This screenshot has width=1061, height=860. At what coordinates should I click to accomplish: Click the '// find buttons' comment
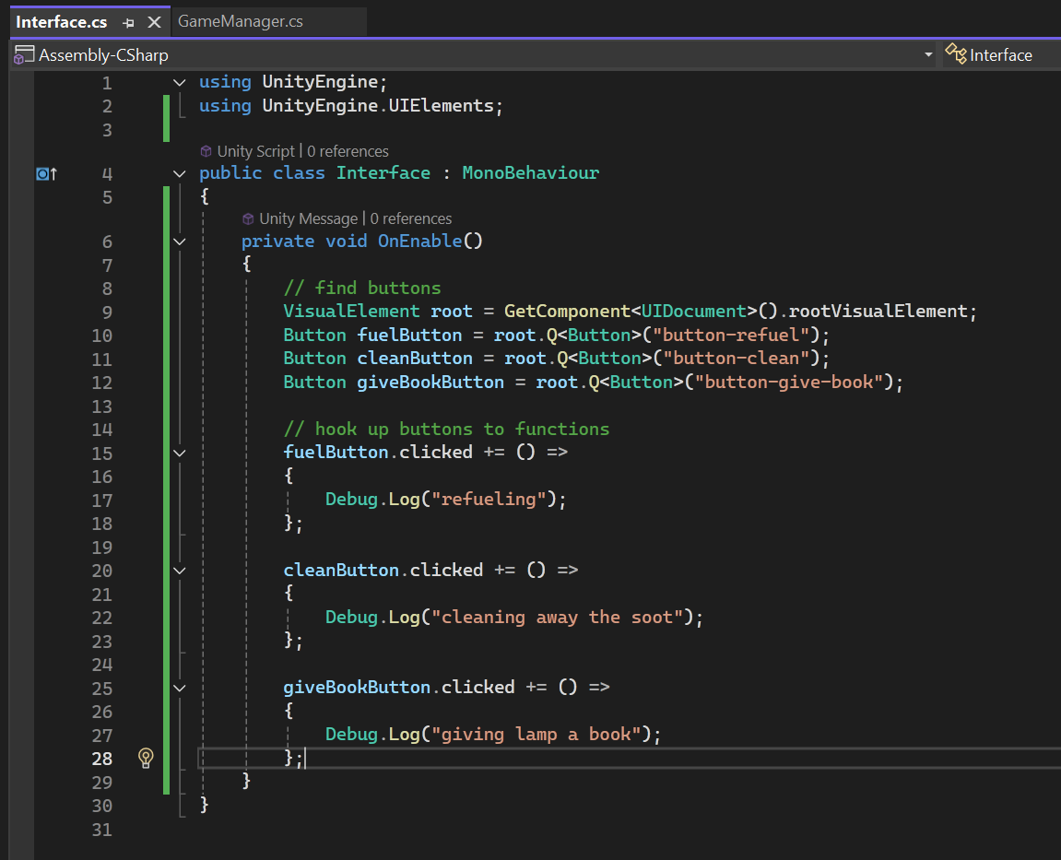[x=362, y=288]
